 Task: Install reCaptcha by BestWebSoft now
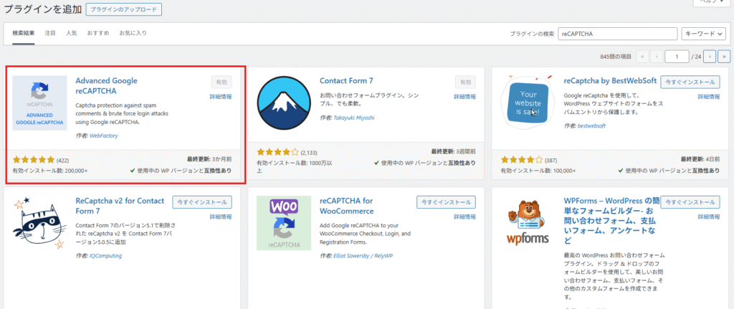click(x=690, y=82)
